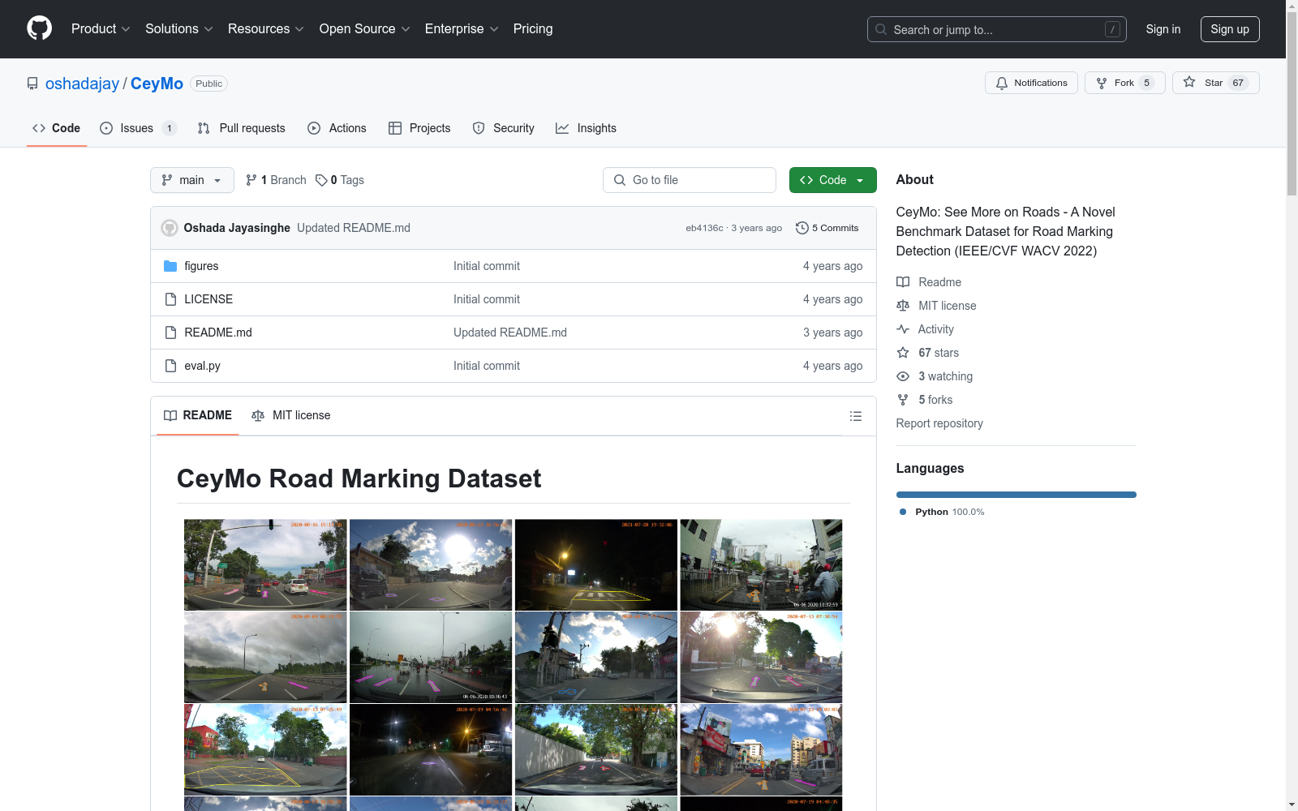This screenshot has width=1298, height=811.
Task: Open the Pricing link
Action: point(533,28)
